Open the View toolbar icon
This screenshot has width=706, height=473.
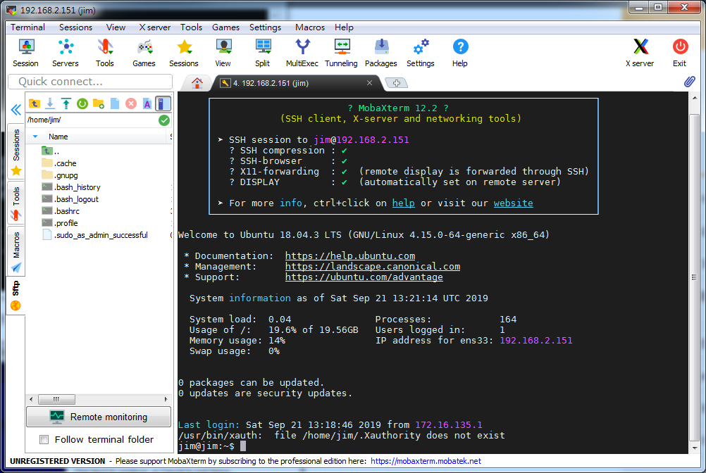click(x=223, y=53)
